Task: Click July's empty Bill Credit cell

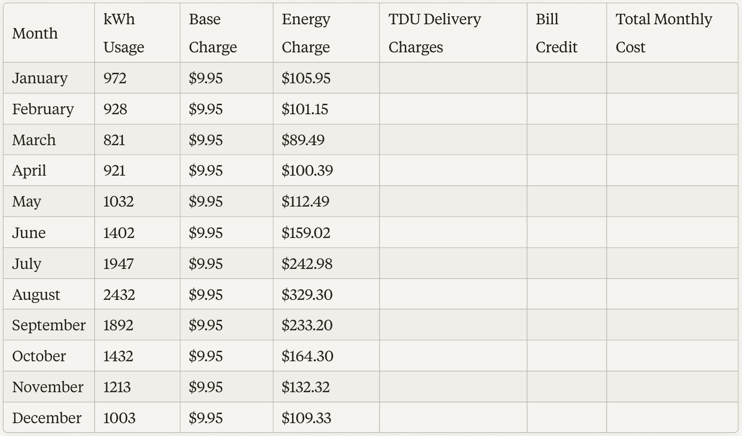Action: (566, 264)
